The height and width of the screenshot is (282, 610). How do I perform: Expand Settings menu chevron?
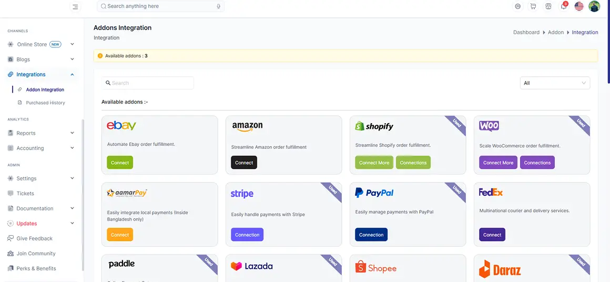point(72,178)
